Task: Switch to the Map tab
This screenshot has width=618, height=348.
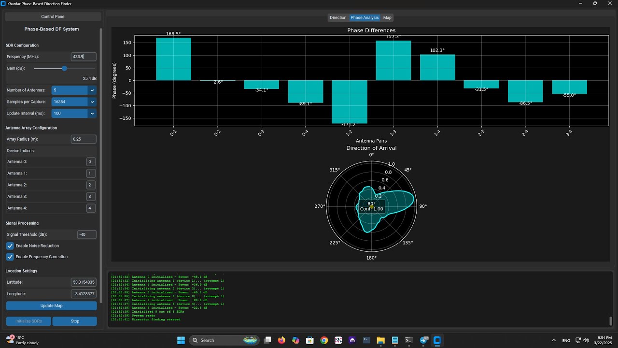Action: coord(387,18)
